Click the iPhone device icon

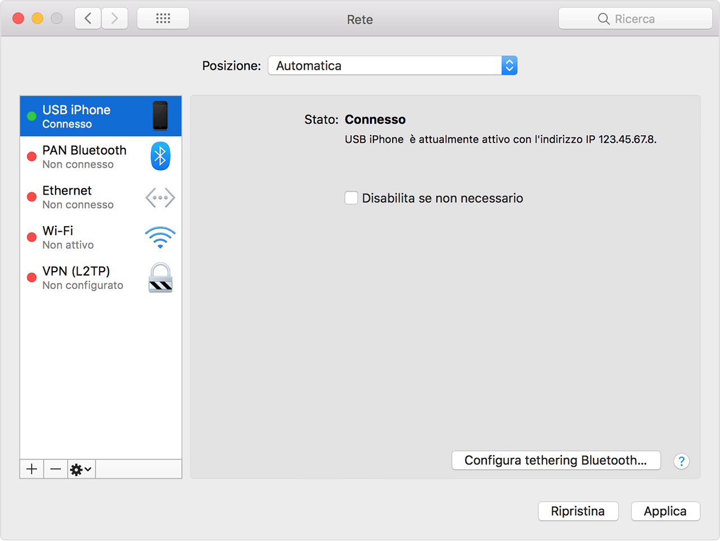(x=160, y=116)
